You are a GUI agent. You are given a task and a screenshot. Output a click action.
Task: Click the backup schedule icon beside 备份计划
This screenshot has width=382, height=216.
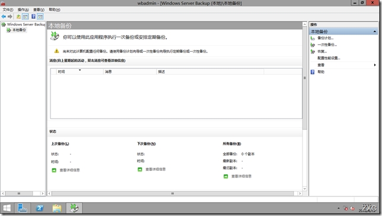click(313, 38)
